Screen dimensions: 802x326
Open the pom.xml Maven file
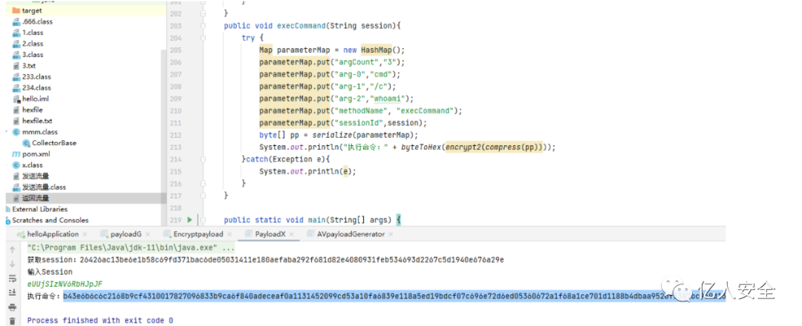pyautogui.click(x=36, y=154)
